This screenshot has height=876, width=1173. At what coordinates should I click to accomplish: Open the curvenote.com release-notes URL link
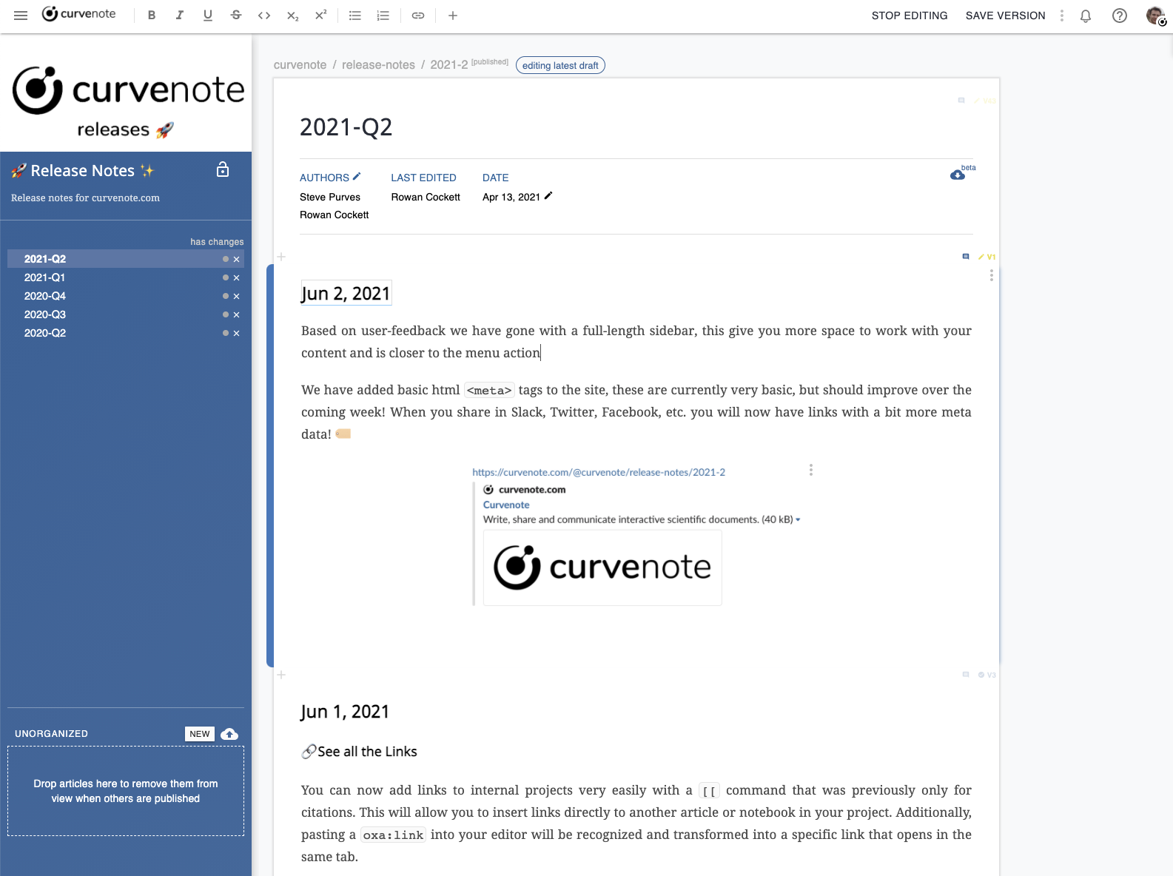(599, 472)
